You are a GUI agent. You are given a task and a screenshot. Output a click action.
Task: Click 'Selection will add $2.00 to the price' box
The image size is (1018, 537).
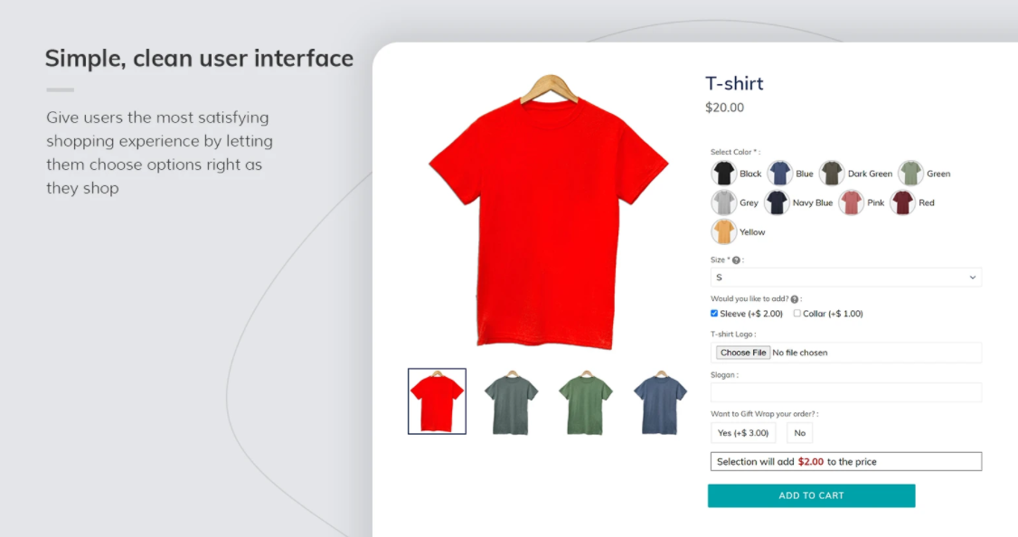coord(845,462)
